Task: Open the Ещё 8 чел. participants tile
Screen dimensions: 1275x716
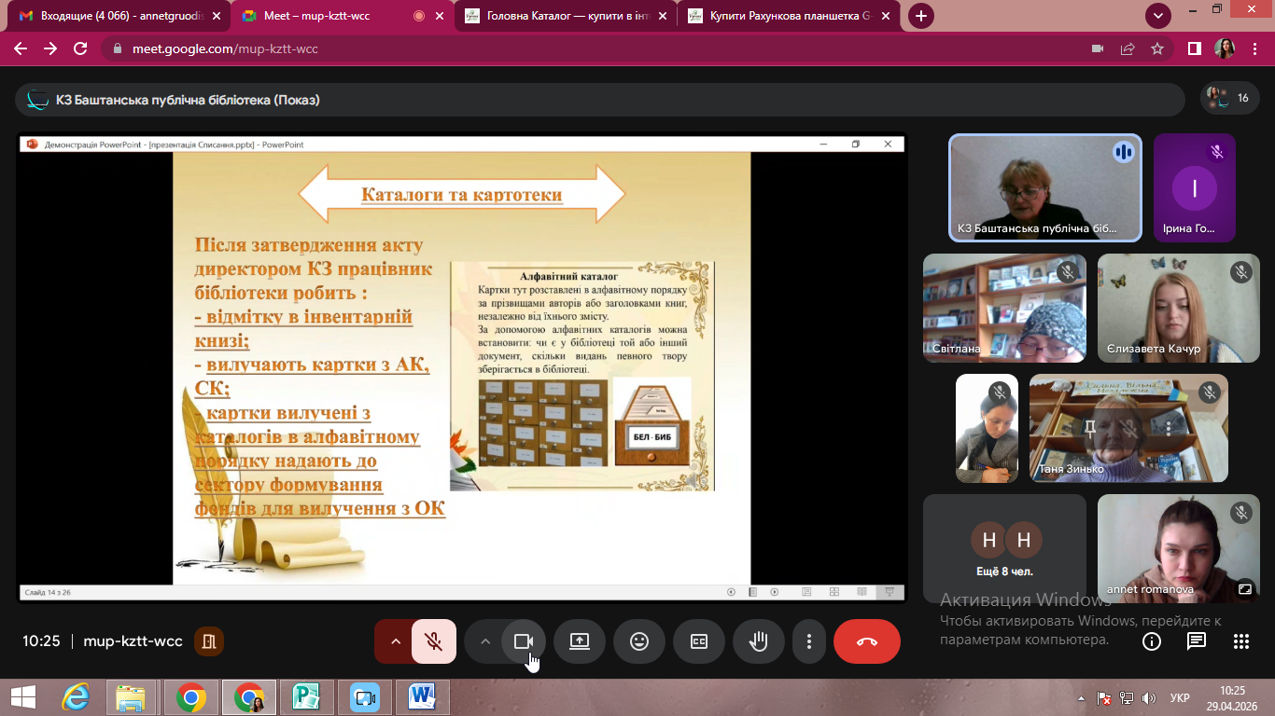Action: coord(1004,548)
